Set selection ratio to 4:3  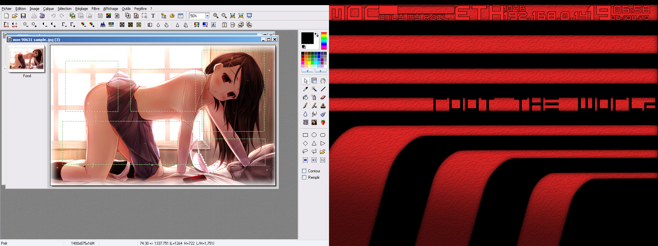314,160
